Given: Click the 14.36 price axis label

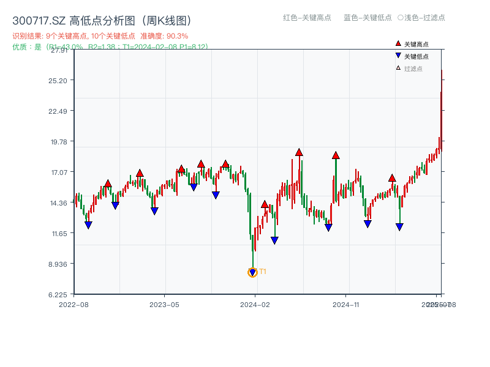Looking at the screenshot, I should pos(59,203).
